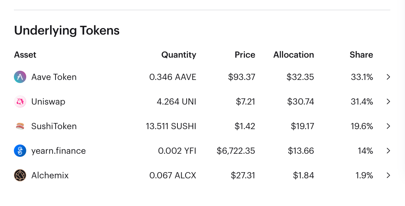Sort by the Quantity column header
Image resolution: width=405 pixels, height=206 pixels.
point(179,55)
